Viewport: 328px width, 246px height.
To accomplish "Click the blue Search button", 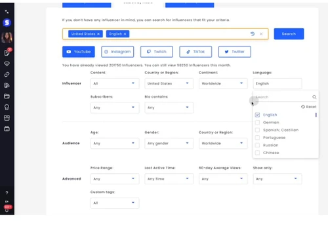I will click(289, 34).
